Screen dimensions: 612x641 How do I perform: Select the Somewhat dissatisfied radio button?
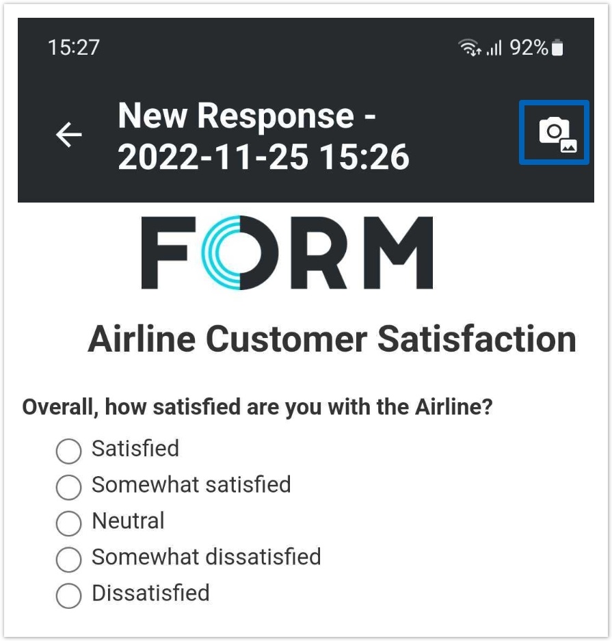point(68,560)
